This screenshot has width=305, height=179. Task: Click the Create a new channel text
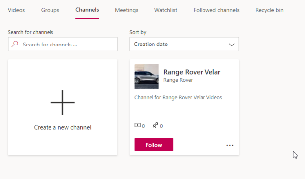62,127
